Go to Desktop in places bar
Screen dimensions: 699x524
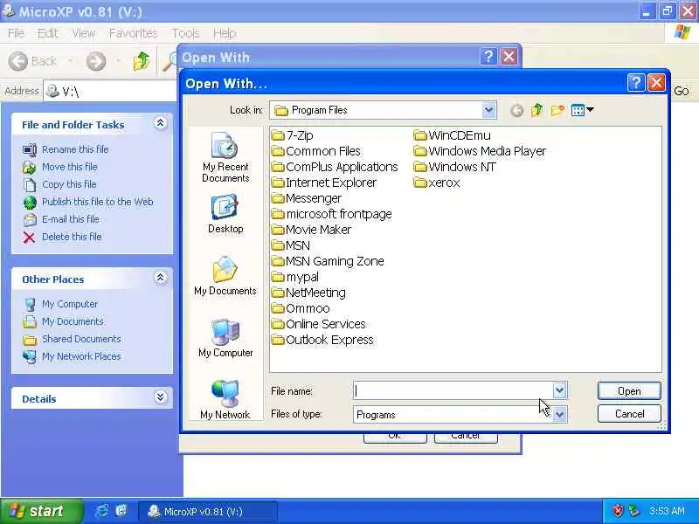tap(225, 214)
